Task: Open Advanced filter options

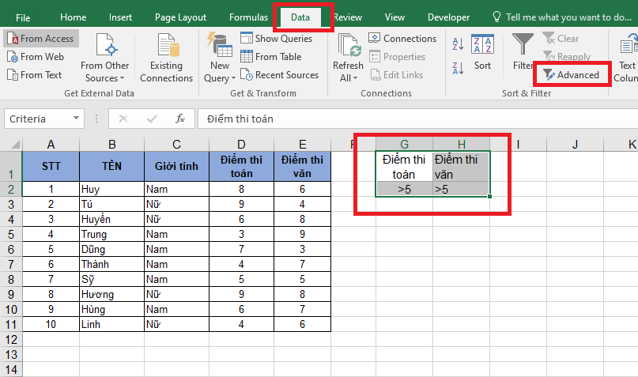Action: [x=571, y=75]
